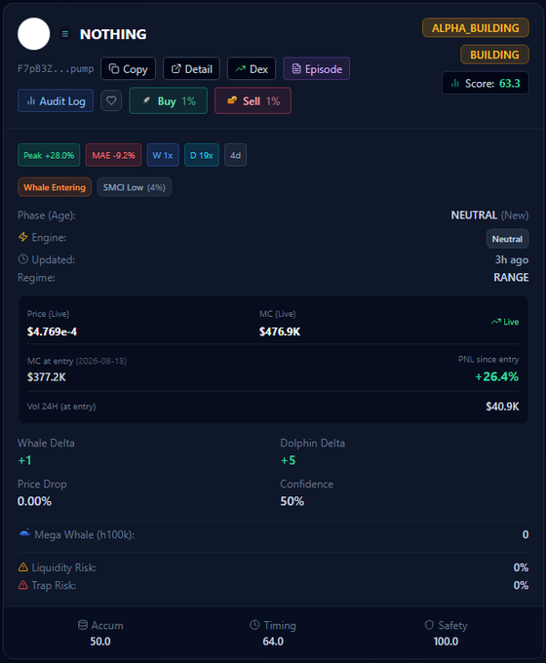Click the NEUTRAL phase value
Image resolution: width=546 pixels, height=663 pixels.
(474, 215)
